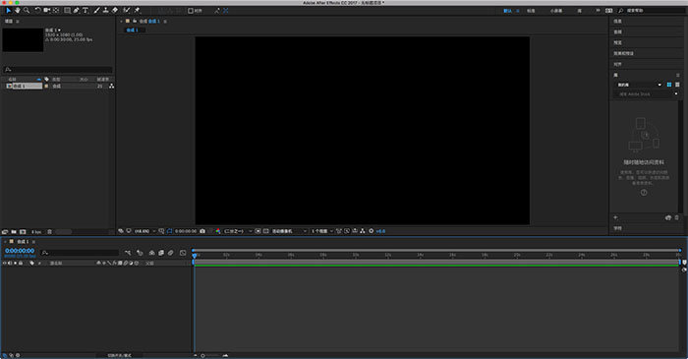Screen dimensions: 688x359
Task: Click timeline current timecode 0:00:00:00
Action: tap(20, 251)
